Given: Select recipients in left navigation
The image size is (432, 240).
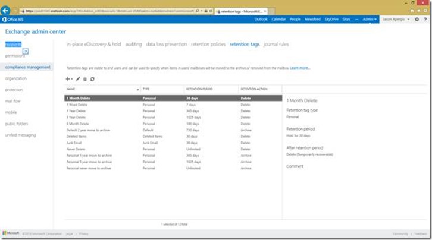Looking at the screenshot, I should [x=13, y=45].
